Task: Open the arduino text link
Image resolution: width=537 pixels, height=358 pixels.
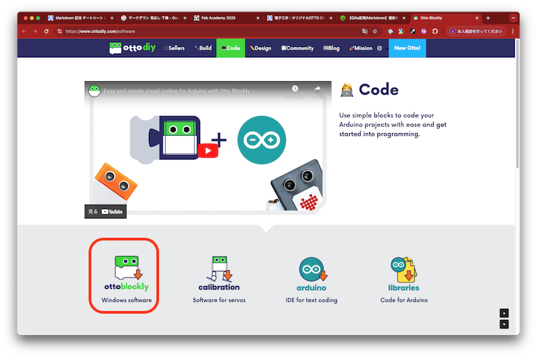Action: pos(311,287)
